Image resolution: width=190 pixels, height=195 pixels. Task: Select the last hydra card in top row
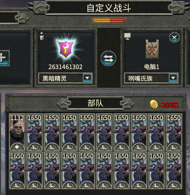(174, 132)
